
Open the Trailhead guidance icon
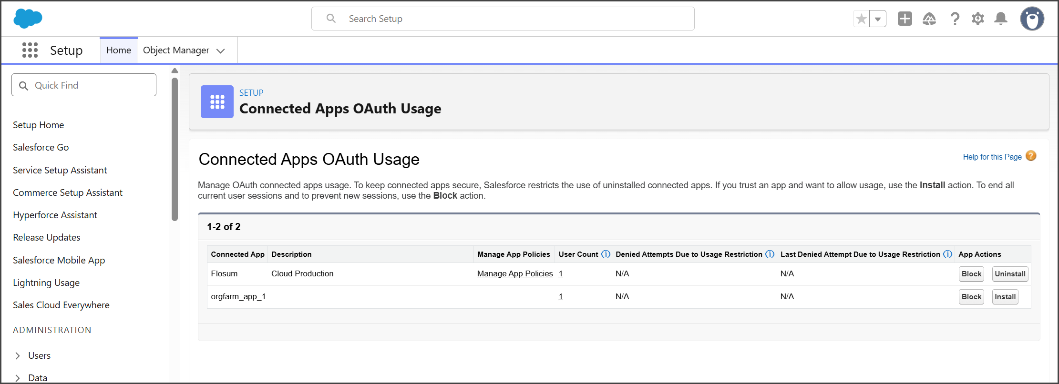click(929, 19)
